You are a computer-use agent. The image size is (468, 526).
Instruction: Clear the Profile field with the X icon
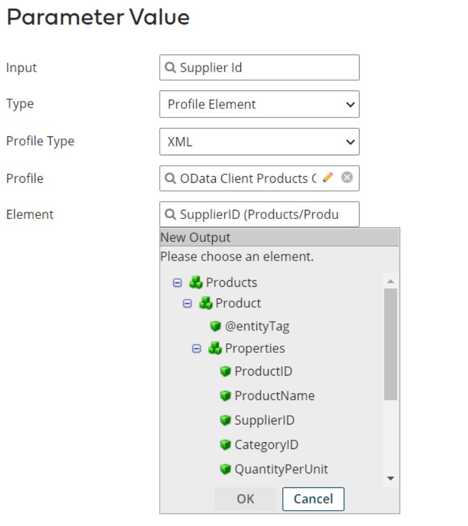(347, 178)
